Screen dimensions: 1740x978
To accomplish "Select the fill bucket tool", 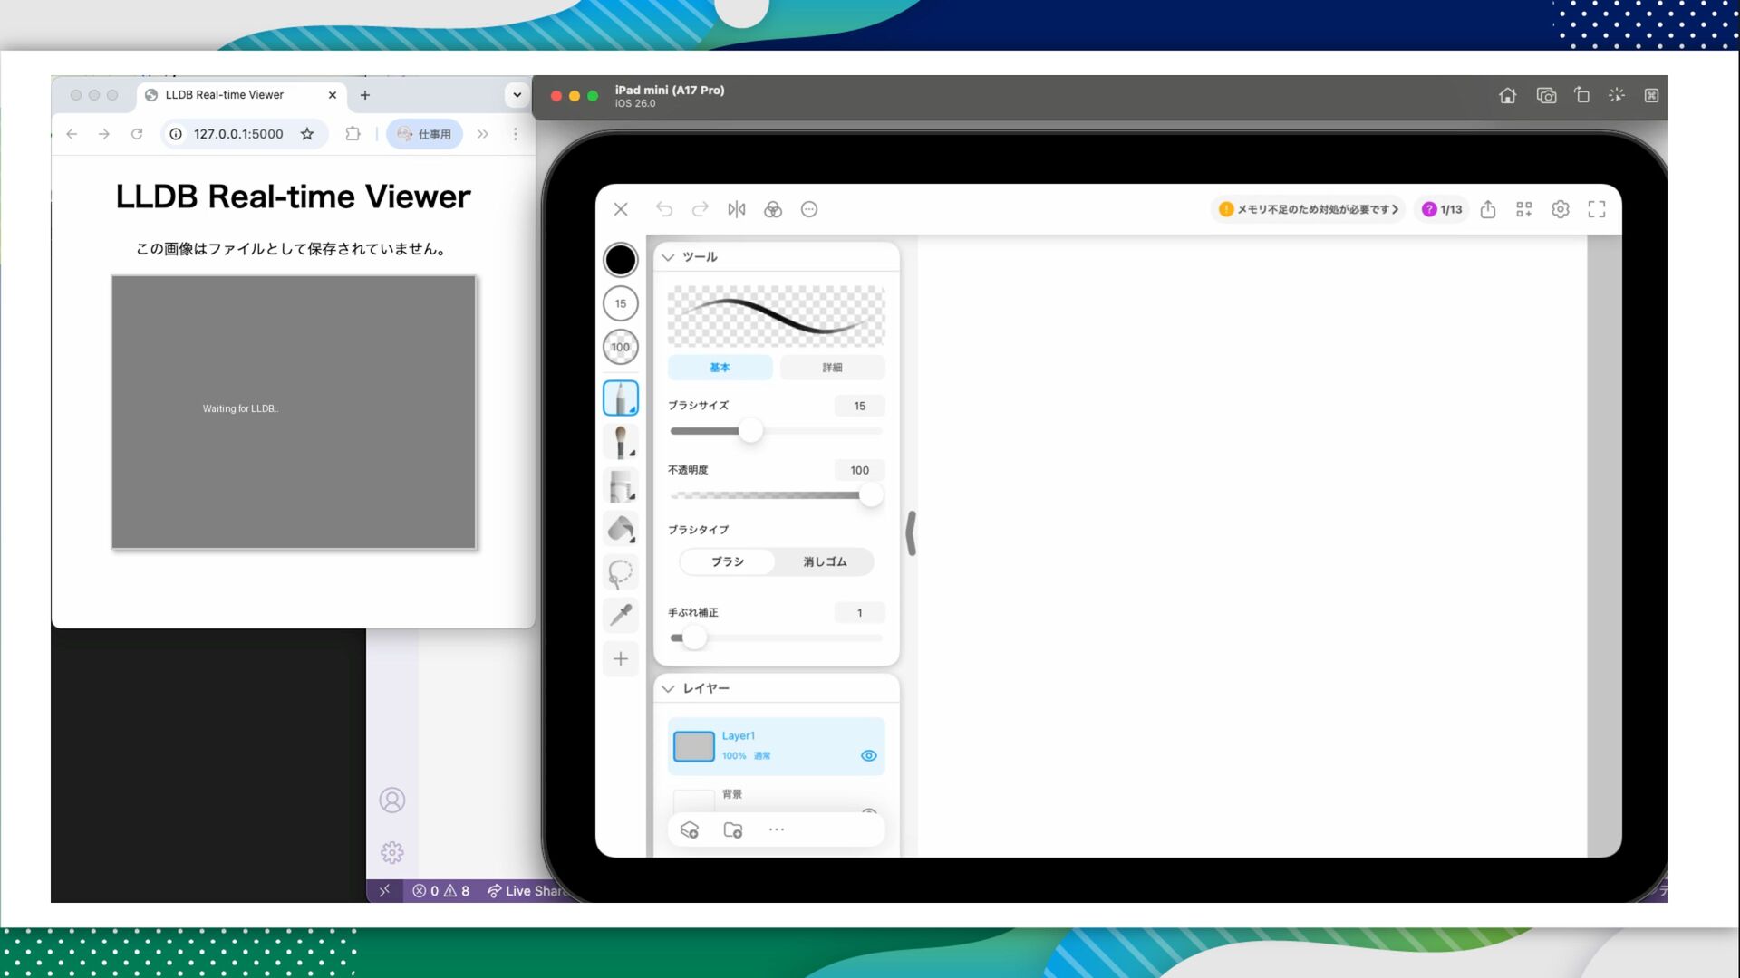I will 621,529.
